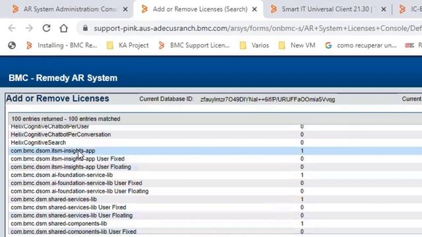This screenshot has height=237, width=422.
Task: Select the com.bmc.dsom.itsm-insights-app row
Action: [216, 151]
